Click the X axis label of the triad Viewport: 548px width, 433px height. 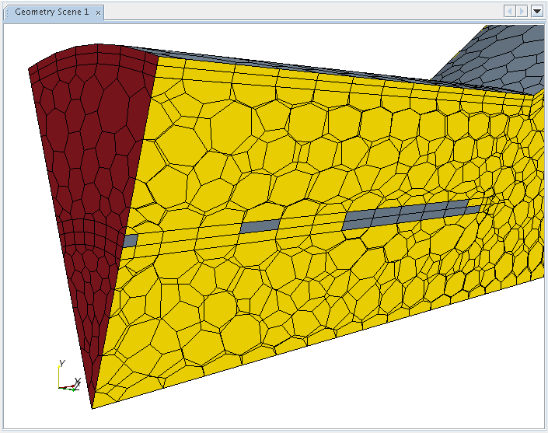[78, 381]
